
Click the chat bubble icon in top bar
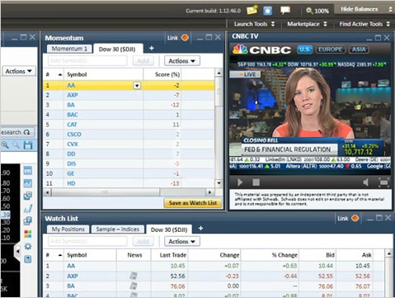tap(285, 11)
